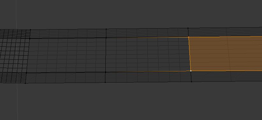Select the orange bottom edge of highlighted face

[226, 71]
